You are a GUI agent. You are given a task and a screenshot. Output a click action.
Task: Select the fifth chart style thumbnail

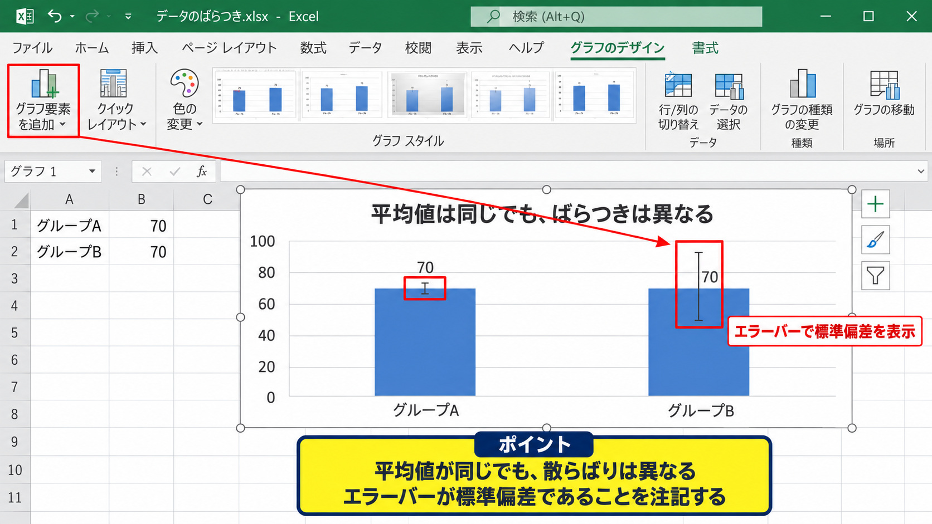595,94
